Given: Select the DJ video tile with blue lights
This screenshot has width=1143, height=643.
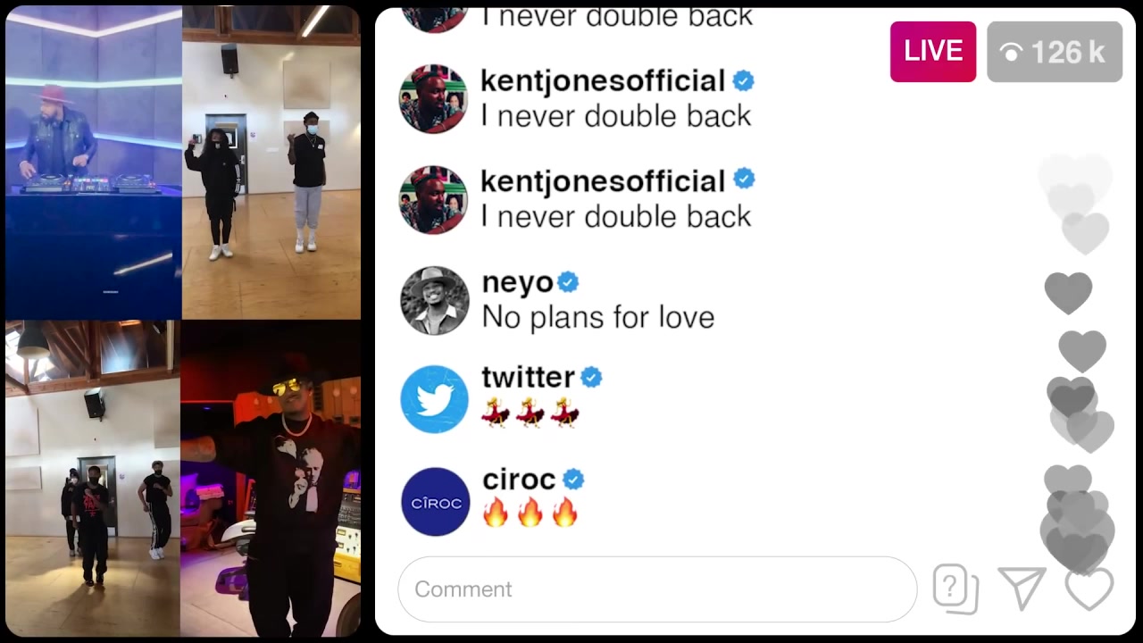Looking at the screenshot, I should [94, 162].
